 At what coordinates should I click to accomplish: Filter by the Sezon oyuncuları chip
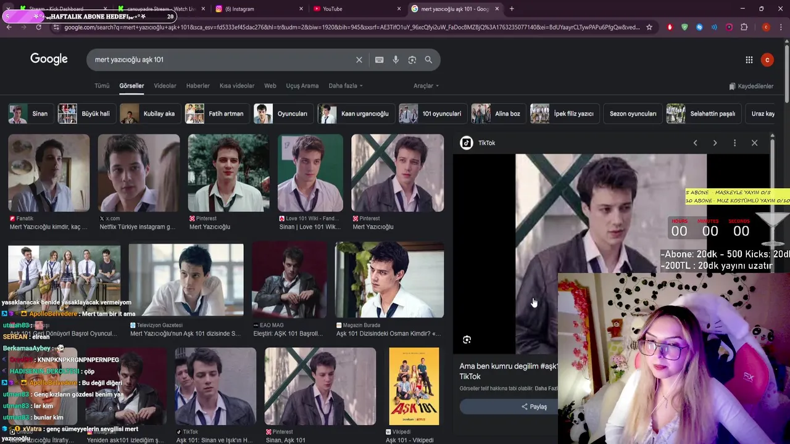tap(633, 113)
